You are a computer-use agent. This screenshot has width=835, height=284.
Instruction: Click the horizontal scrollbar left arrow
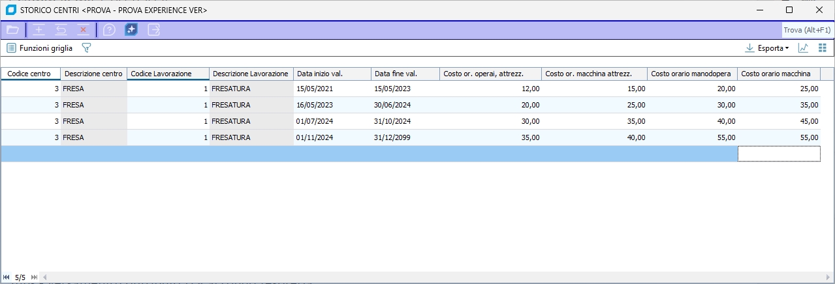45,277
